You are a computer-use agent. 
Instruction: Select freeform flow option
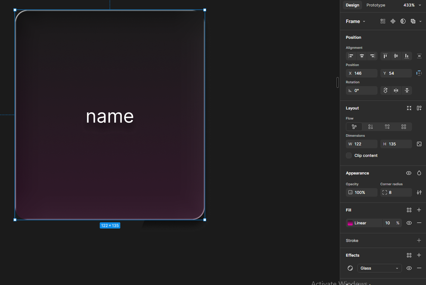[x=354, y=127]
